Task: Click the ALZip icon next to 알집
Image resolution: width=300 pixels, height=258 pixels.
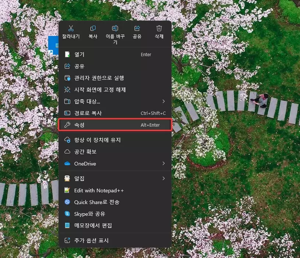Action: pyautogui.click(x=68, y=178)
